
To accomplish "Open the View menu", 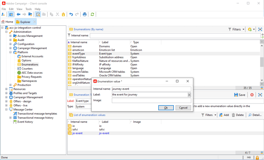I will tap(19, 9).
